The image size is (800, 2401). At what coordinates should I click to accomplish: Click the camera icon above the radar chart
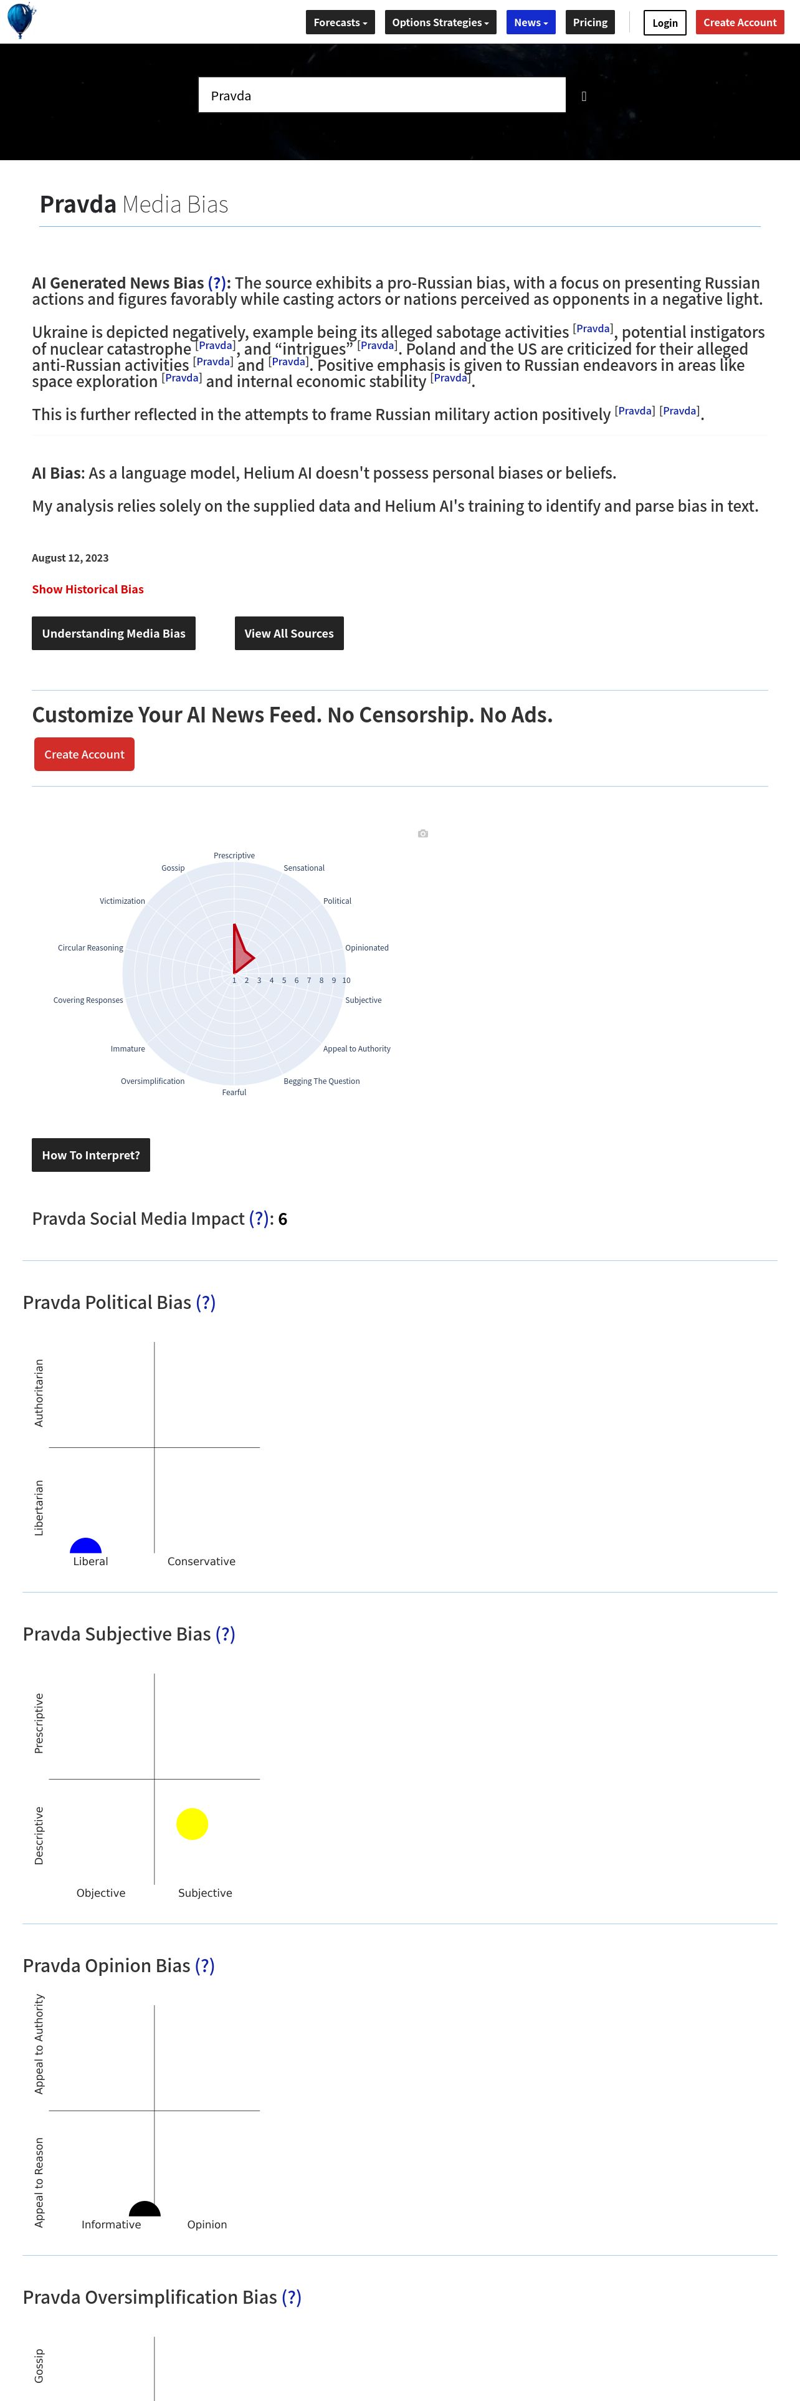coord(423,833)
